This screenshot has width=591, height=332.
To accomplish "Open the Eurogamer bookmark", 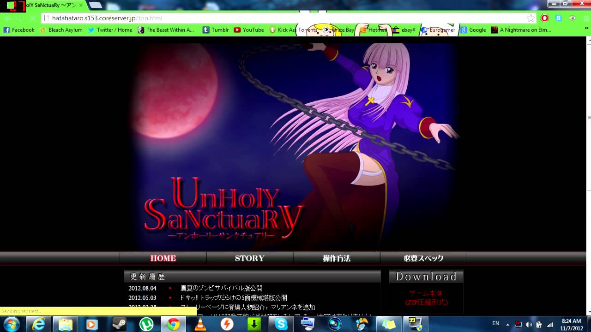I will tap(438, 30).
